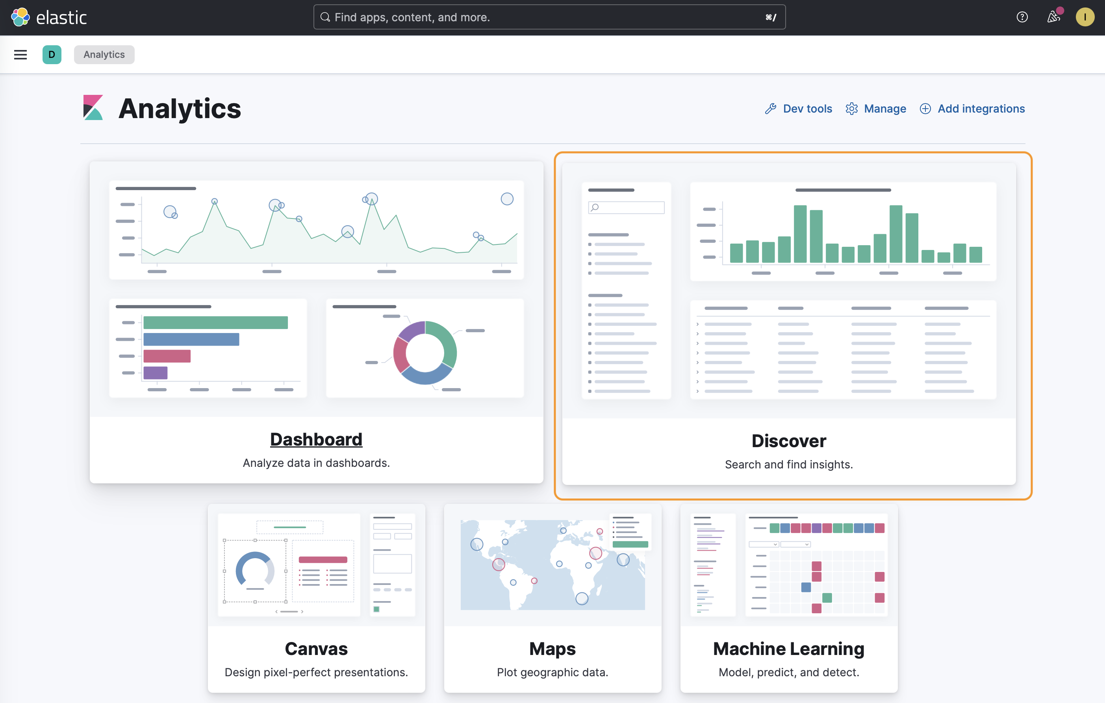The image size is (1105, 703).
Task: Open the Maps card
Action: tap(552, 648)
